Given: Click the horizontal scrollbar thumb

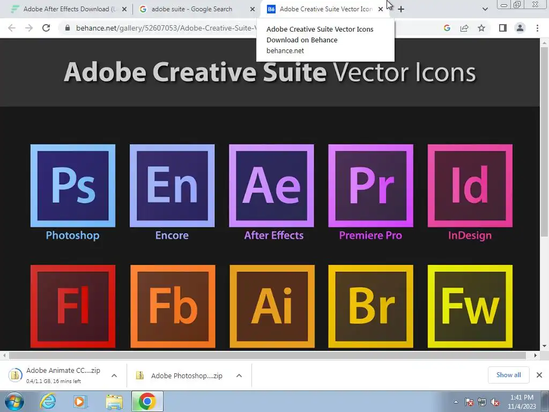Looking at the screenshot, I should [268, 355].
